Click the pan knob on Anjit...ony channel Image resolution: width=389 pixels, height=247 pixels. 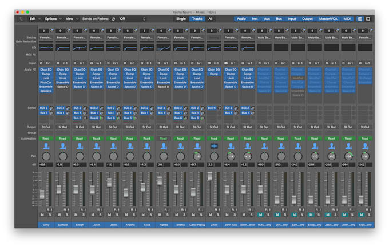click(365, 156)
